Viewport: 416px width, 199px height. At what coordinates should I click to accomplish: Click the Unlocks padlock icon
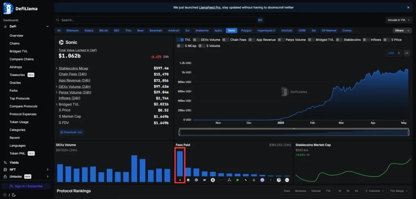(x=5, y=177)
